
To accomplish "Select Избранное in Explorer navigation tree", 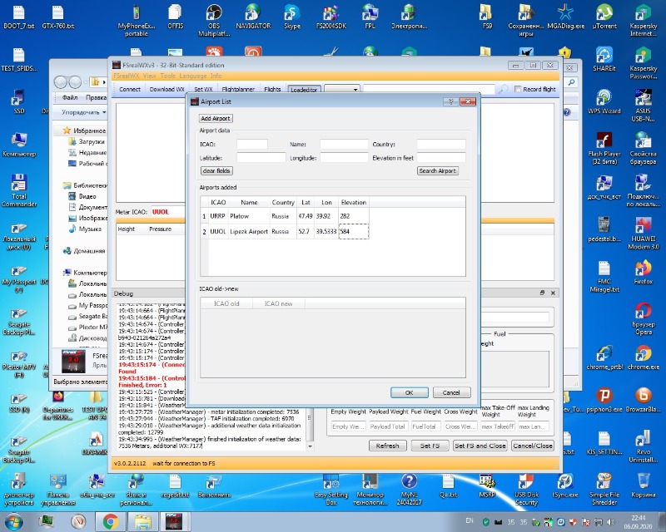I will click(89, 131).
